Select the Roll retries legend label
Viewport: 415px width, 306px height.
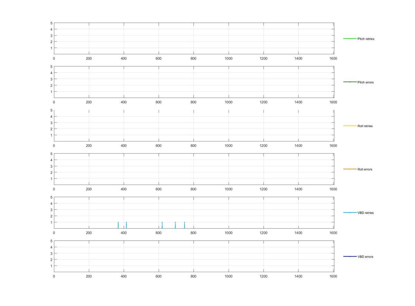pos(365,126)
